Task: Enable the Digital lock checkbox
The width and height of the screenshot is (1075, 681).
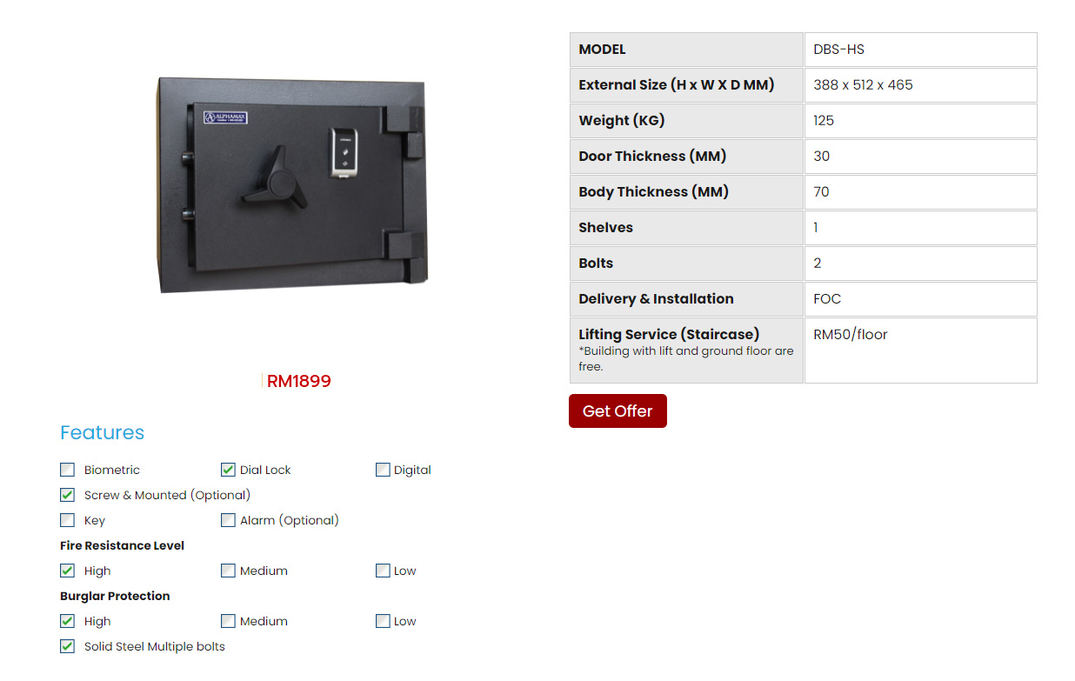Action: tap(383, 470)
